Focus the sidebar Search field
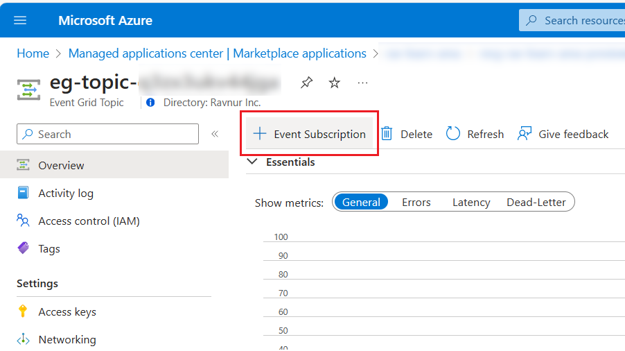625x351 pixels. click(107, 134)
